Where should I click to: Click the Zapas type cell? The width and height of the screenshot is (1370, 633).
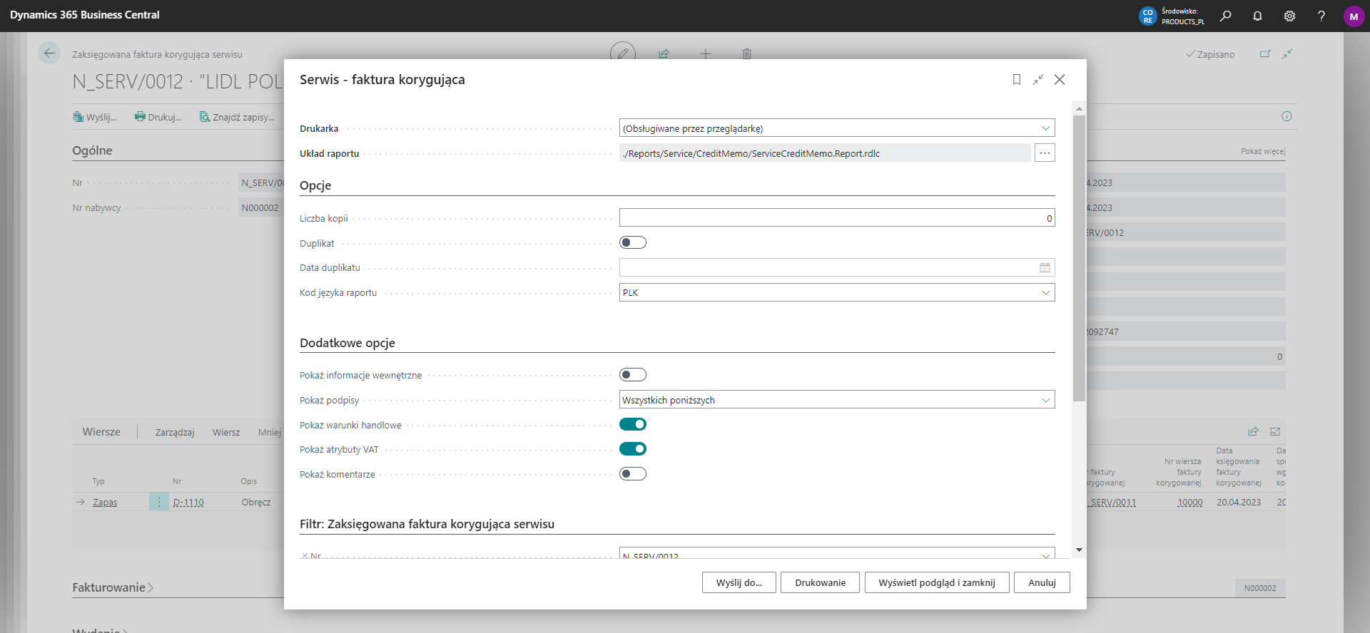pos(105,502)
